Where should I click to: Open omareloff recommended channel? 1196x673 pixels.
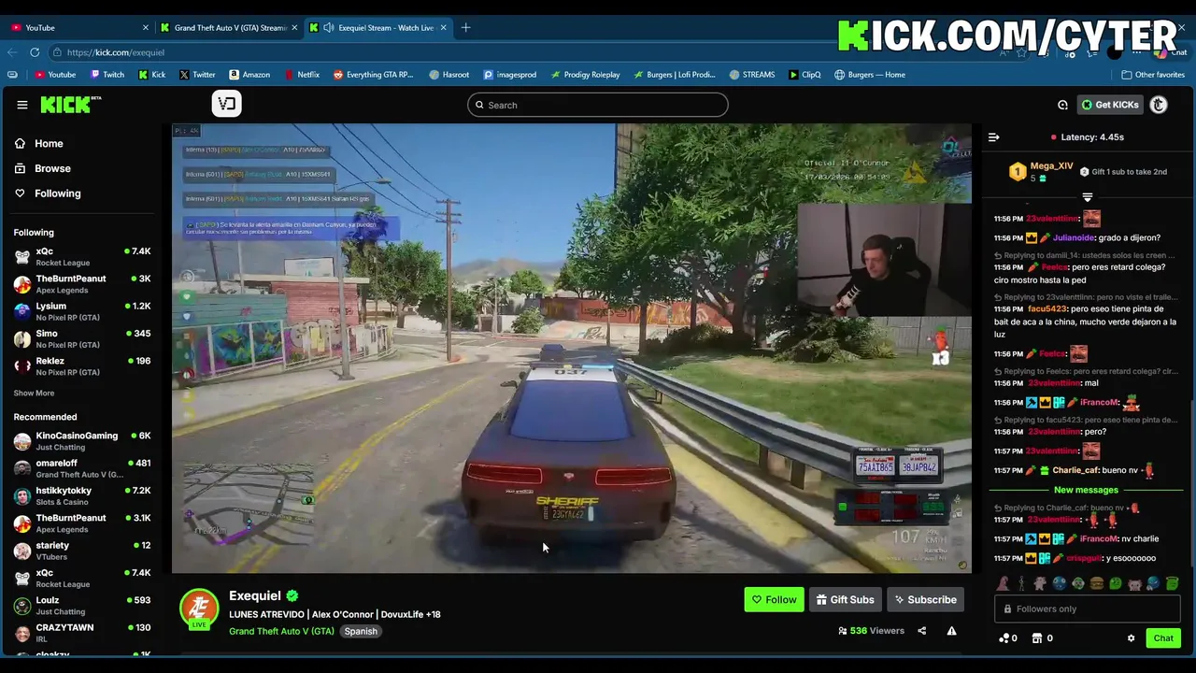[82, 468]
